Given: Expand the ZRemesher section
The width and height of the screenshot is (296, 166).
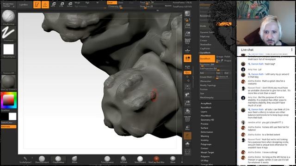Looking at the screenshot, I should 205,81.
